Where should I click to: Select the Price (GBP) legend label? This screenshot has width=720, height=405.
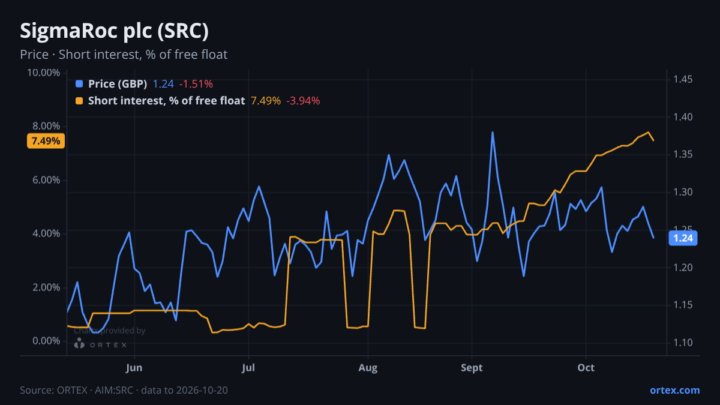pos(118,84)
